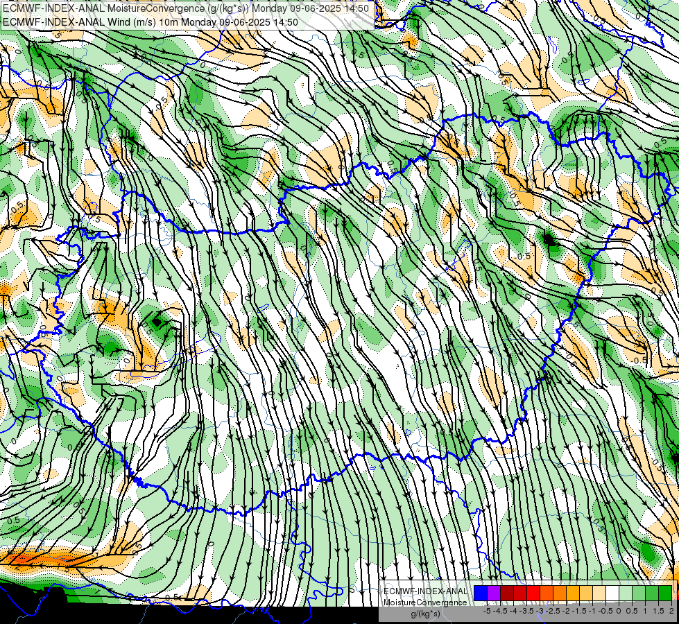The image size is (679, 624).
Task: Click the -2 tick label on legend
Action: point(566,611)
